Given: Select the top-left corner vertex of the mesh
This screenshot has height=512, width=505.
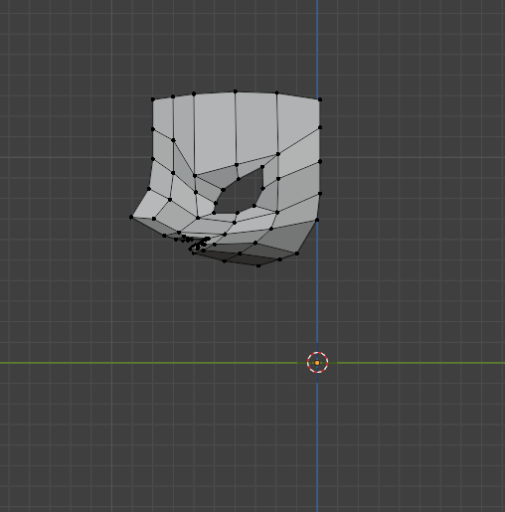Looking at the screenshot, I should 153,99.
